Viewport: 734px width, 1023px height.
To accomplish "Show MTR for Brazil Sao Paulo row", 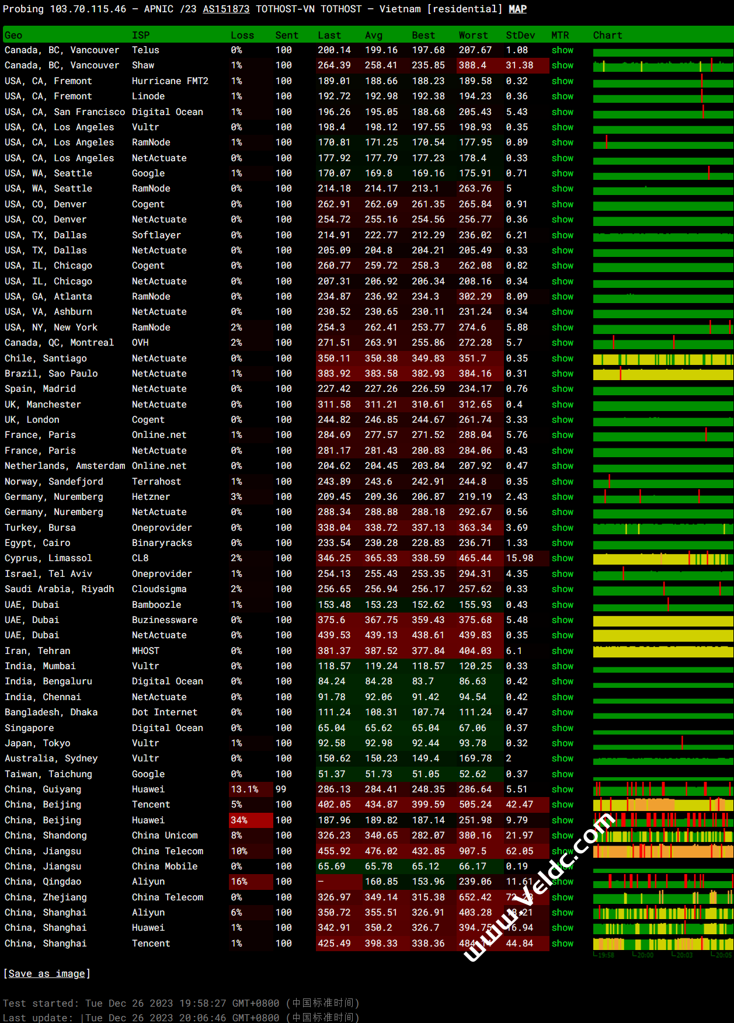I will [x=562, y=374].
